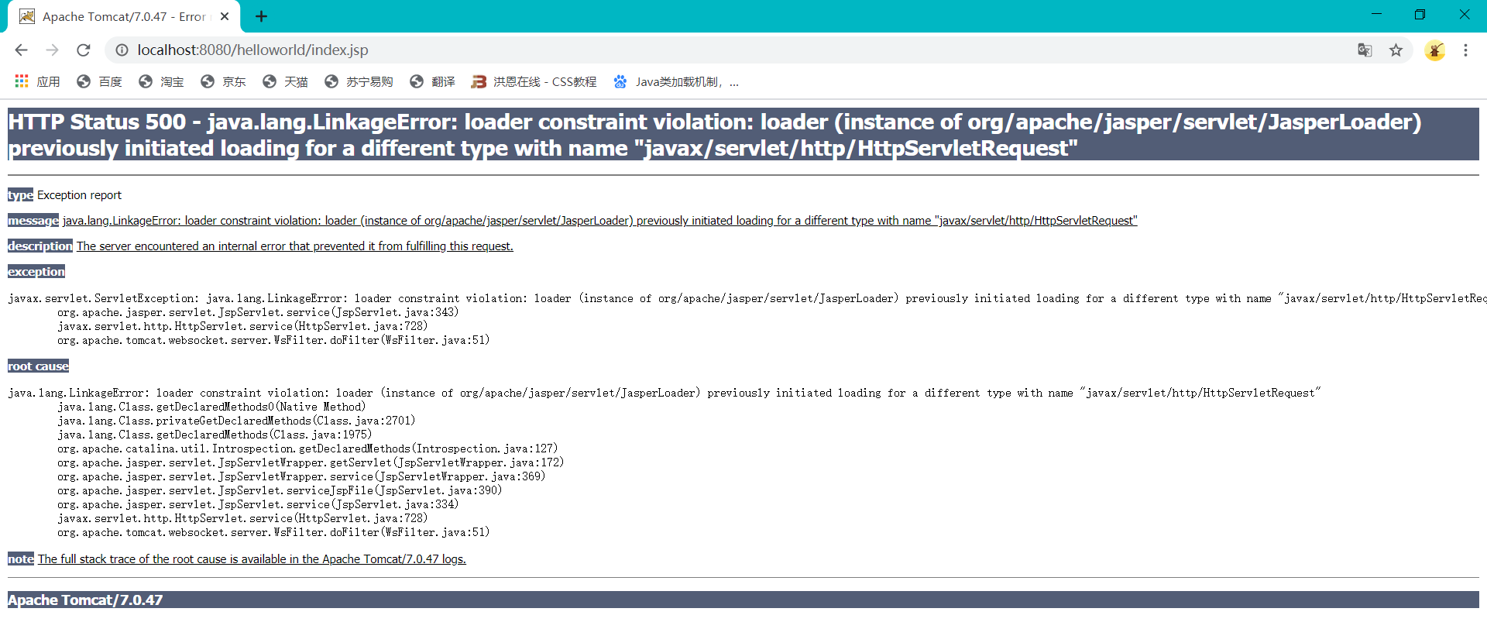
Task: Click the underlined LinkageError message text
Action: [599, 221]
